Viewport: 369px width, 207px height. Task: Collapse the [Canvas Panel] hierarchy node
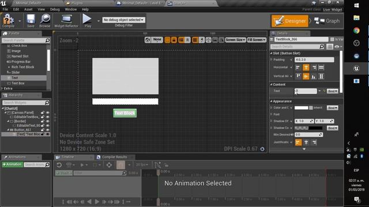point(5,113)
